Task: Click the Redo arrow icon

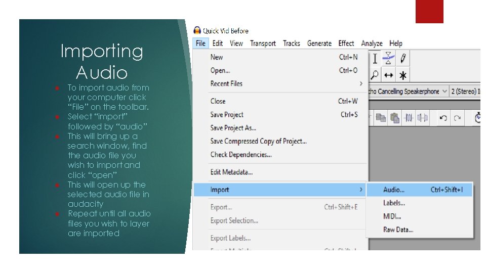Action: click(x=457, y=118)
